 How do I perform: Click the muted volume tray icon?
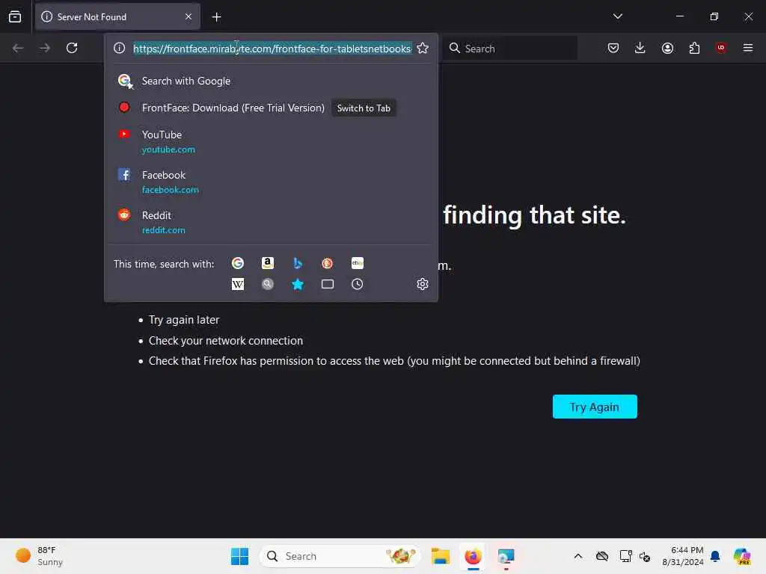645,556
